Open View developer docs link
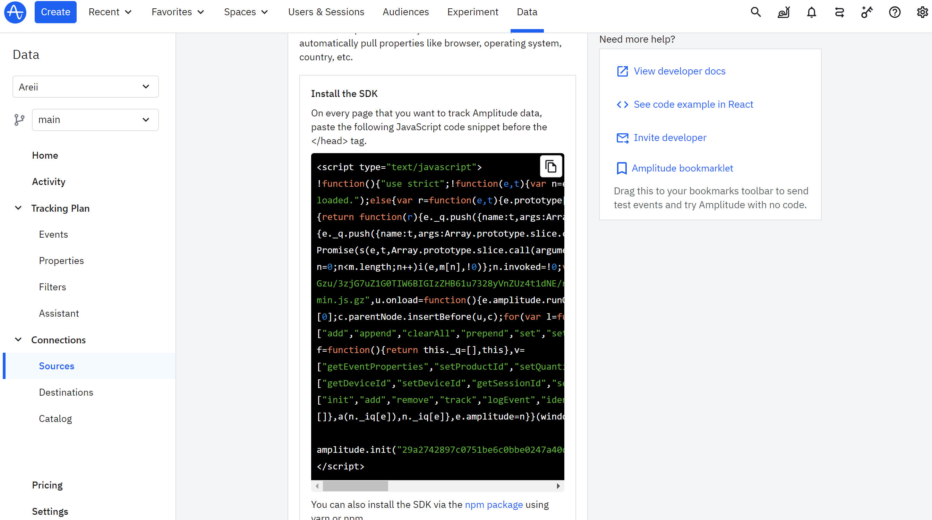Viewport: 932px width, 520px height. pos(679,71)
